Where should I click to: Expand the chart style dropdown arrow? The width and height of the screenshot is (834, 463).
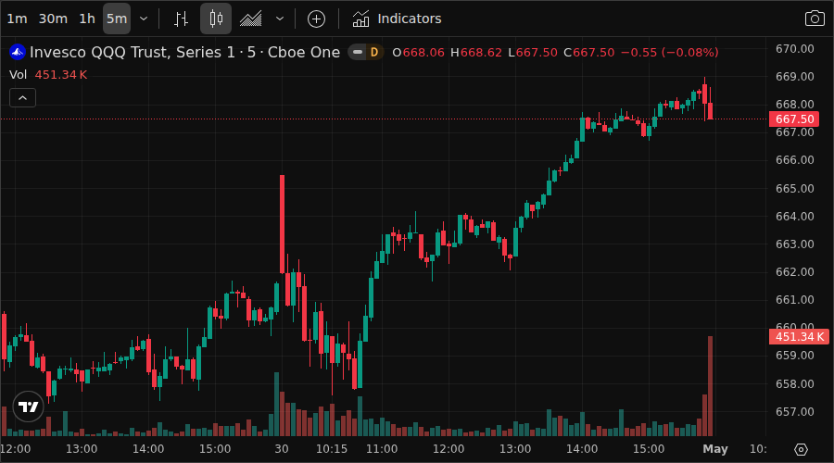pyautogui.click(x=280, y=19)
